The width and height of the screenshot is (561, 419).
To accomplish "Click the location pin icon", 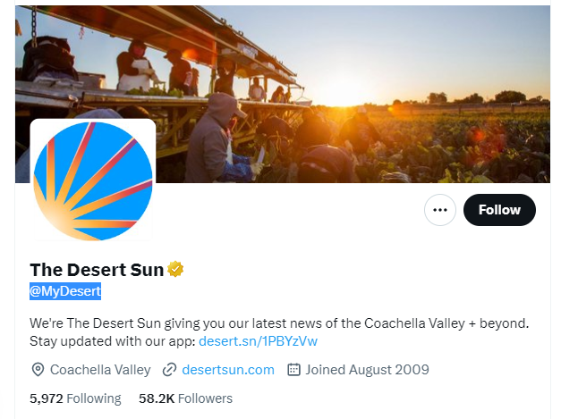I will pyautogui.click(x=38, y=369).
